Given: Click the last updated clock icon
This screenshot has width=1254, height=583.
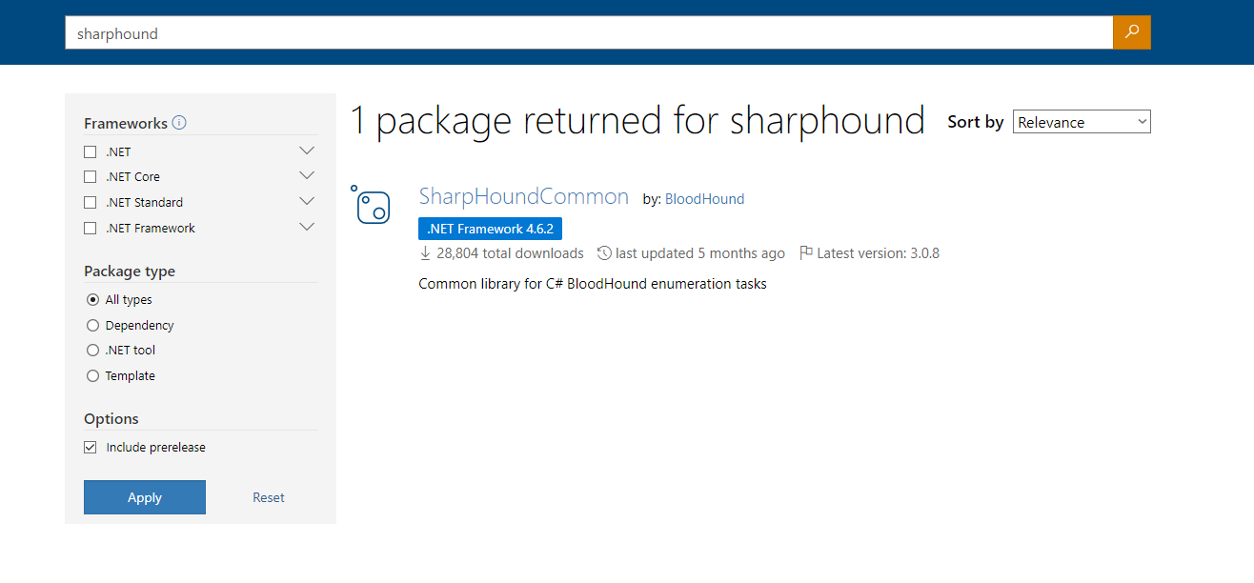Looking at the screenshot, I should click(604, 253).
